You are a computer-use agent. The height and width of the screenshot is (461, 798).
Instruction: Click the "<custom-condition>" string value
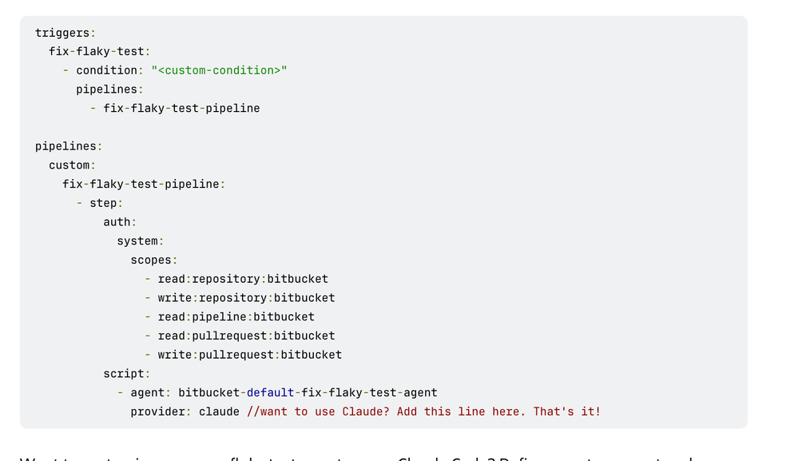click(219, 71)
